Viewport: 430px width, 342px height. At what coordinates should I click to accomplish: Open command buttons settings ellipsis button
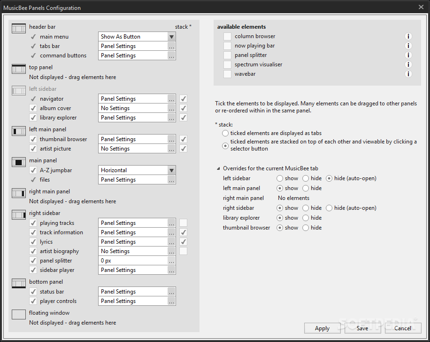tap(171, 55)
